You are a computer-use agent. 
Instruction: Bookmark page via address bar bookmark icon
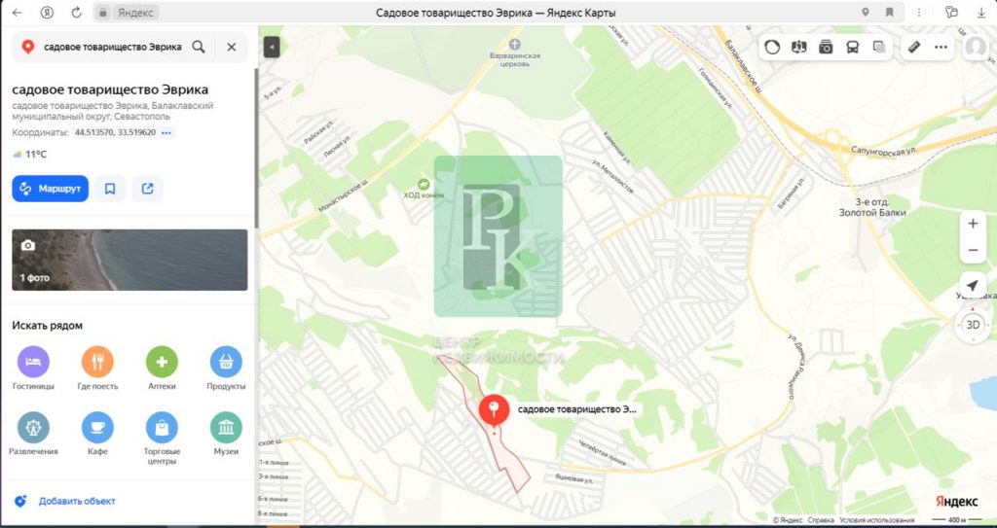tap(890, 12)
